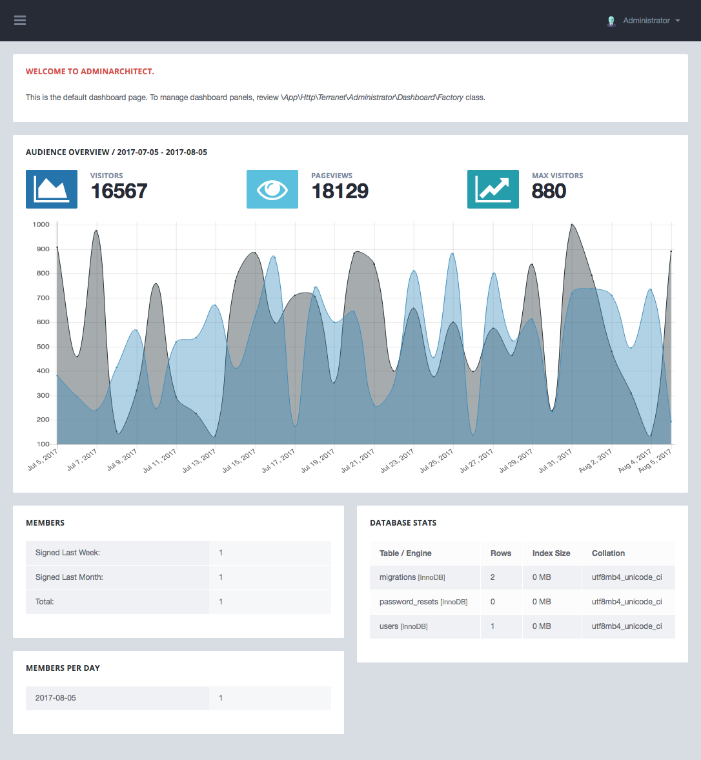Open the hamburger sidebar menu
701x760 pixels.
click(x=20, y=21)
